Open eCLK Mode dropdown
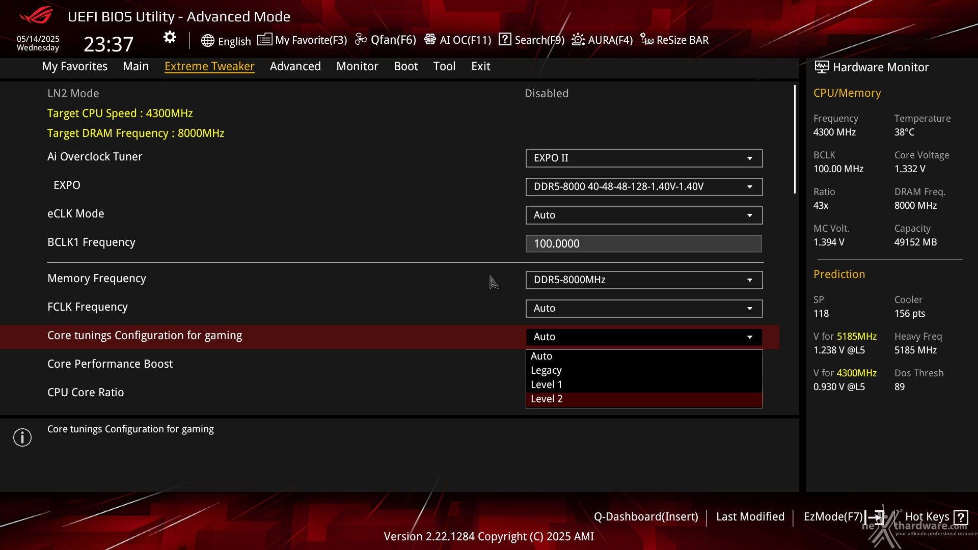 (644, 215)
